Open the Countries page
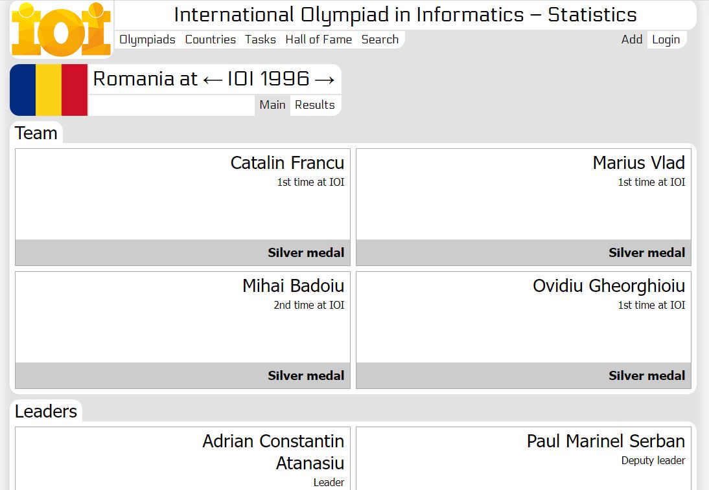The height and width of the screenshot is (490, 709). click(211, 39)
